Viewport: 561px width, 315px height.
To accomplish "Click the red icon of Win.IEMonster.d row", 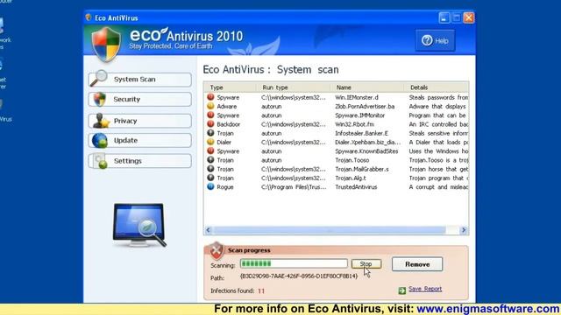I will coord(210,97).
